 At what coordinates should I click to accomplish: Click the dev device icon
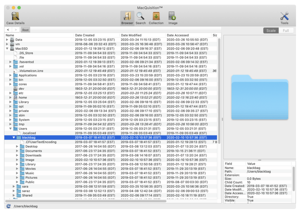(x=15, y=89)
